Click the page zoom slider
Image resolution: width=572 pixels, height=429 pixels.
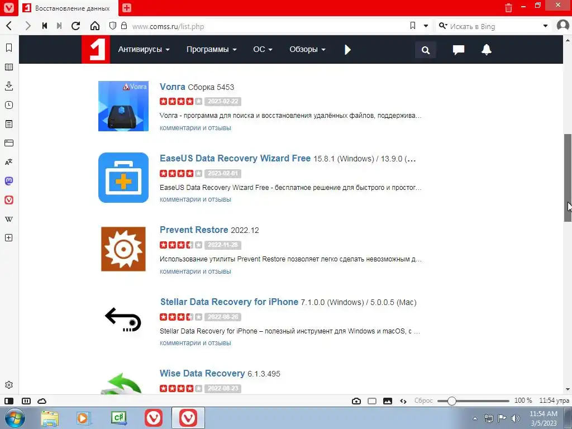pos(473,401)
